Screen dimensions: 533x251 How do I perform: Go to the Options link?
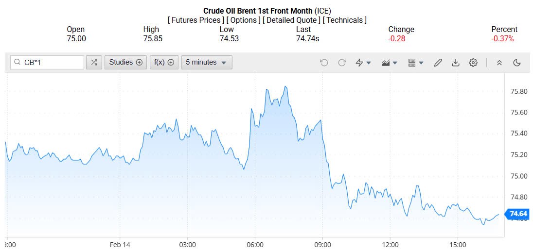pyautogui.click(x=244, y=20)
